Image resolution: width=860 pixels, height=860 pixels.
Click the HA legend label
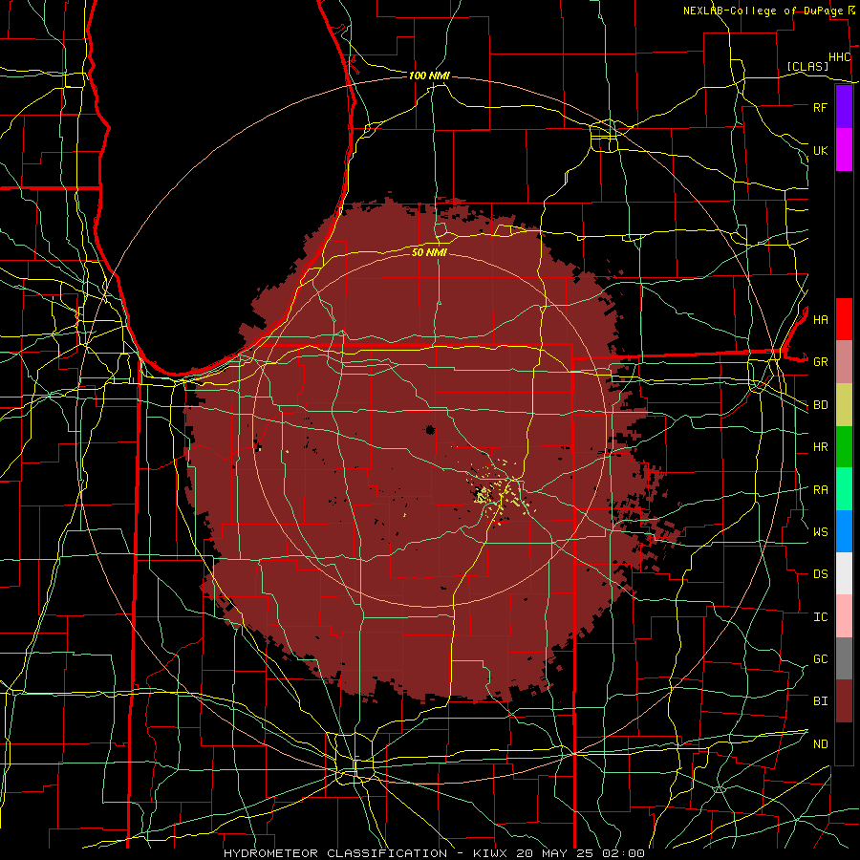tap(820, 319)
